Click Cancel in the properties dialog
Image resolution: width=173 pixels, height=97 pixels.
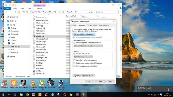(x=100, y=82)
